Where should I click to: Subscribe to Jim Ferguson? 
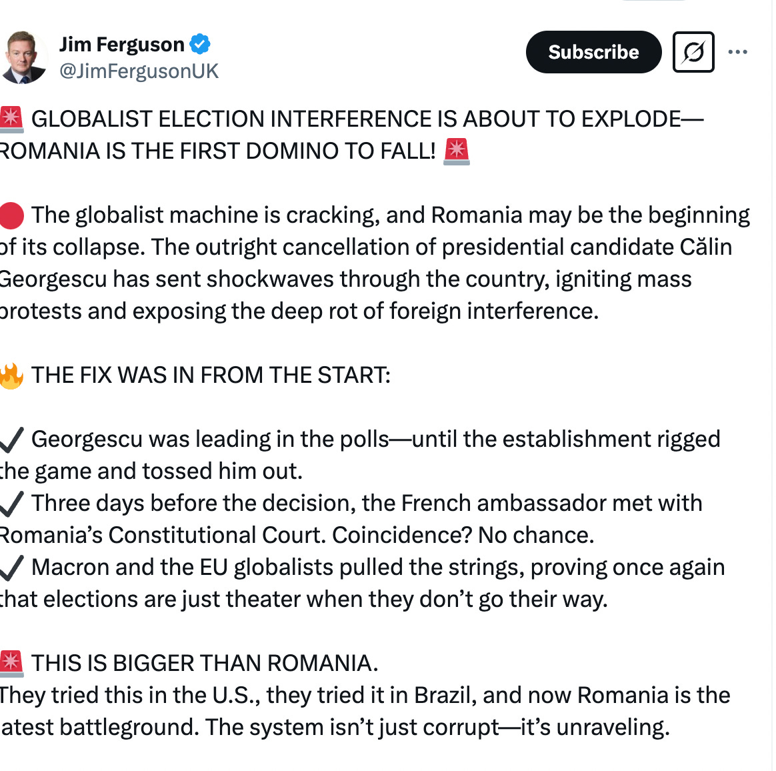click(x=593, y=52)
